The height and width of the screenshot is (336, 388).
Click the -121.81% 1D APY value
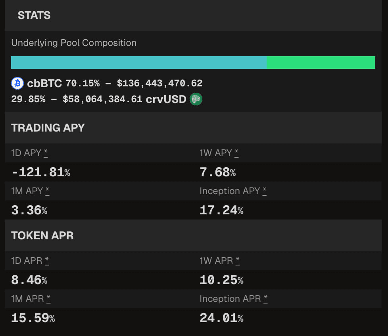[40, 172]
